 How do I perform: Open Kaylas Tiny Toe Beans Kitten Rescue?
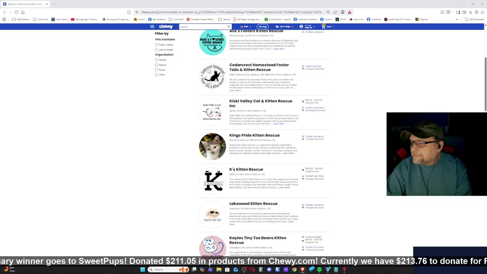pyautogui.click(x=258, y=240)
